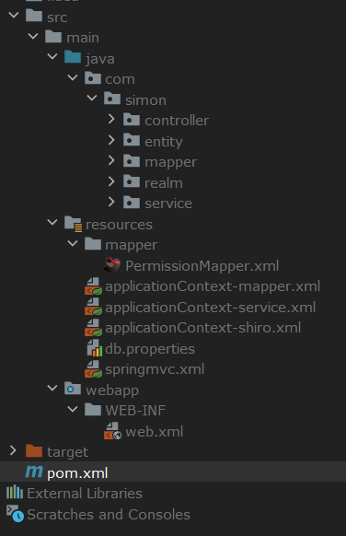Collapse the simon package chevron

92,99
